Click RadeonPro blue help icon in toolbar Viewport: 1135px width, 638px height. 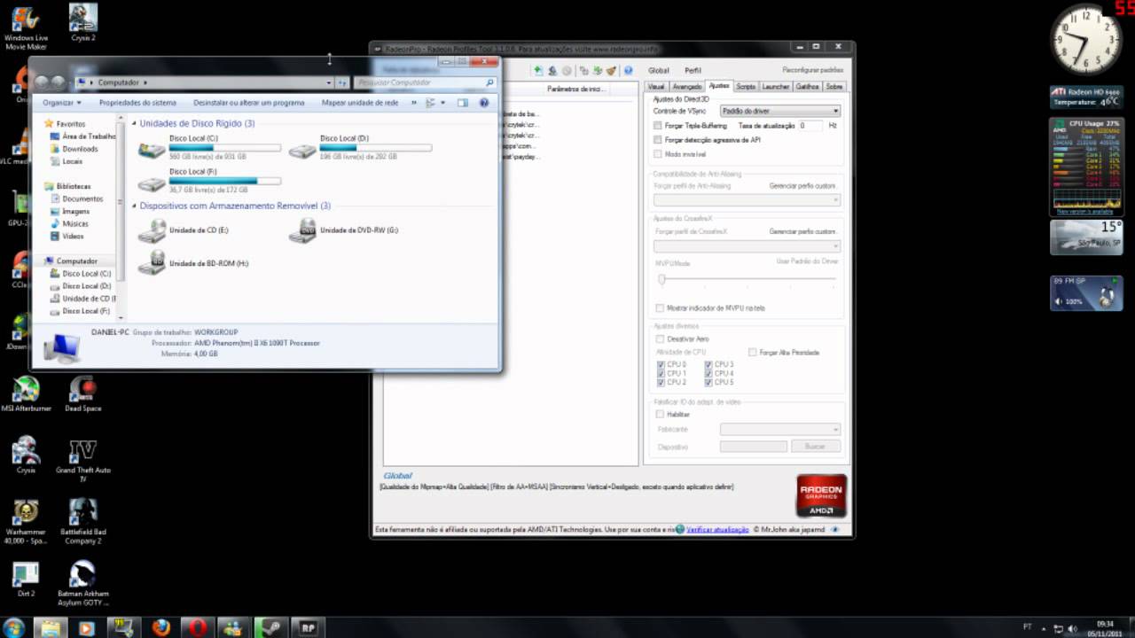pos(628,70)
